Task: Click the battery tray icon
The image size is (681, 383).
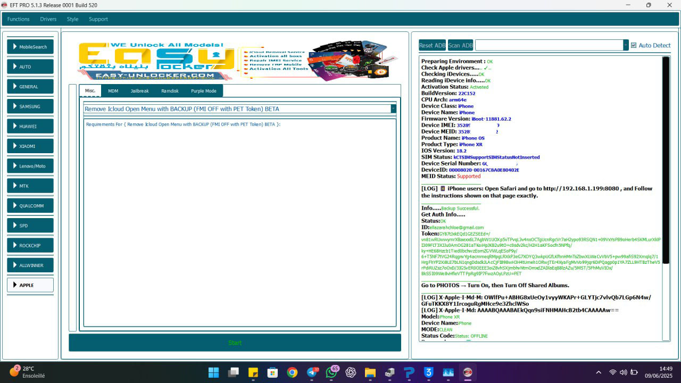Action: tap(634, 372)
